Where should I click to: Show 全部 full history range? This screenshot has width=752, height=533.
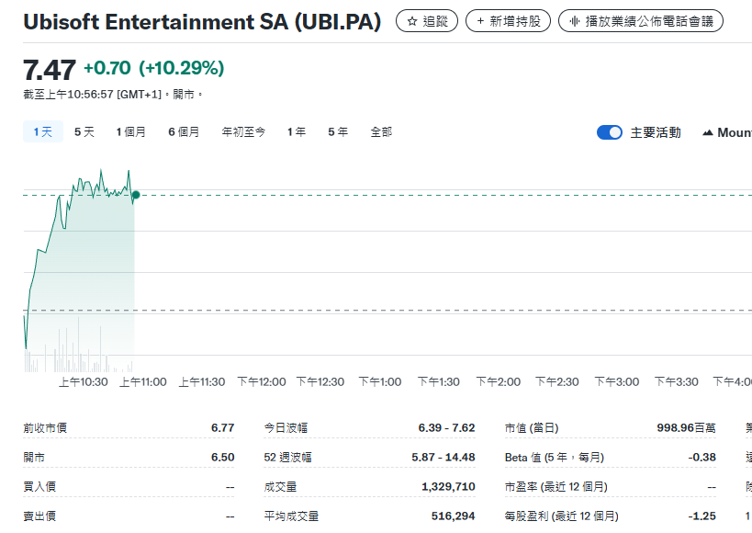[x=381, y=132]
